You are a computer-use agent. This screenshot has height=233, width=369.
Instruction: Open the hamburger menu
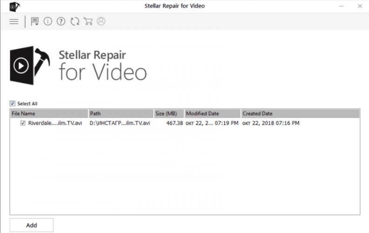coord(14,22)
